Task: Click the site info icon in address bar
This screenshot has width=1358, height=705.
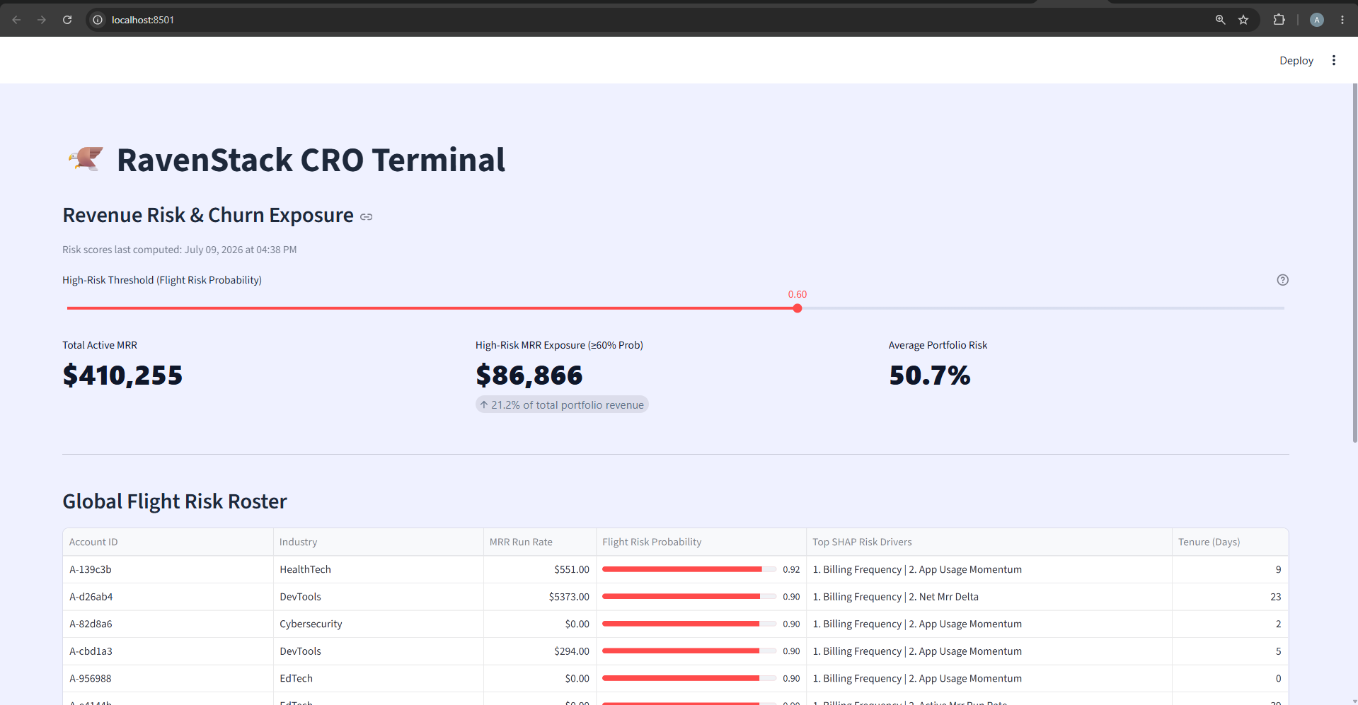Action: 98,20
